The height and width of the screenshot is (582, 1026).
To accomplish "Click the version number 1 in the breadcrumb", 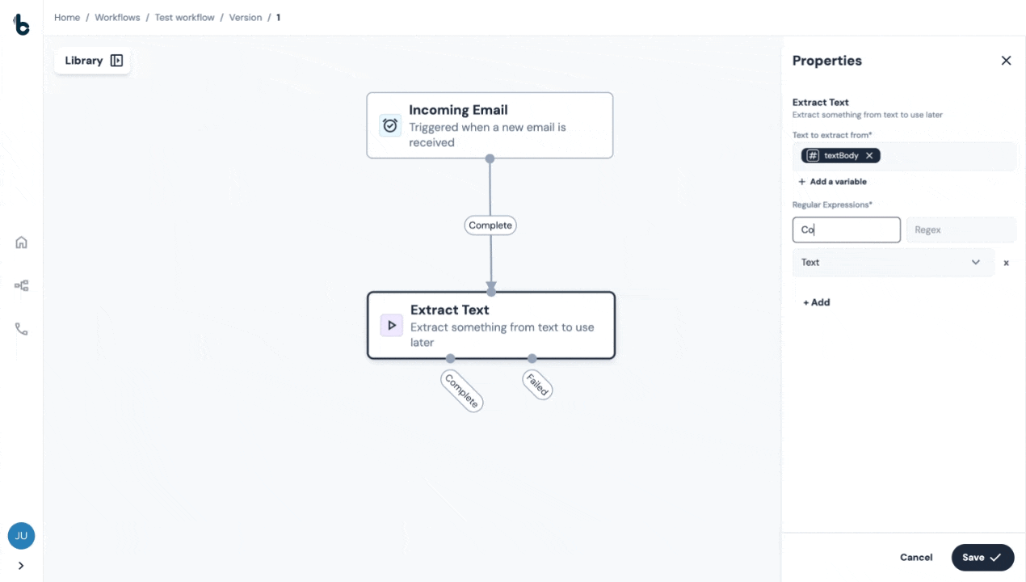I will tap(279, 18).
